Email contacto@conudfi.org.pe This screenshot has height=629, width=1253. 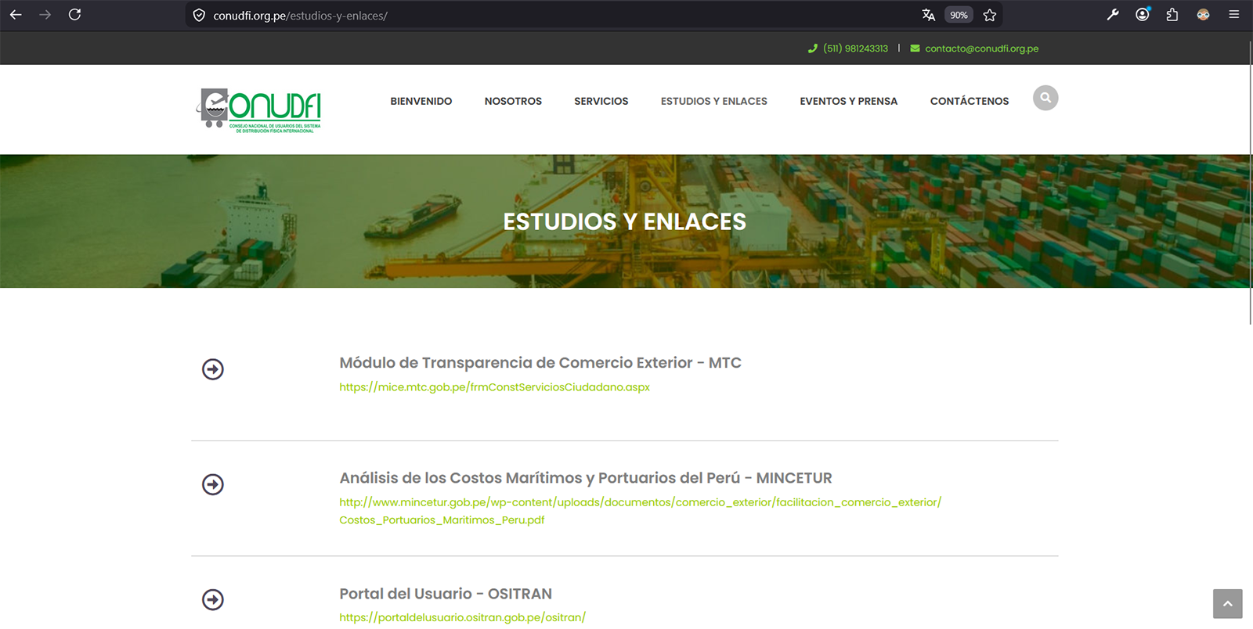pyautogui.click(x=982, y=49)
